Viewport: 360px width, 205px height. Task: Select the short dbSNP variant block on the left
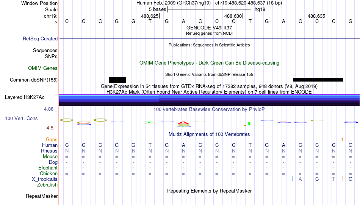click(x=117, y=80)
